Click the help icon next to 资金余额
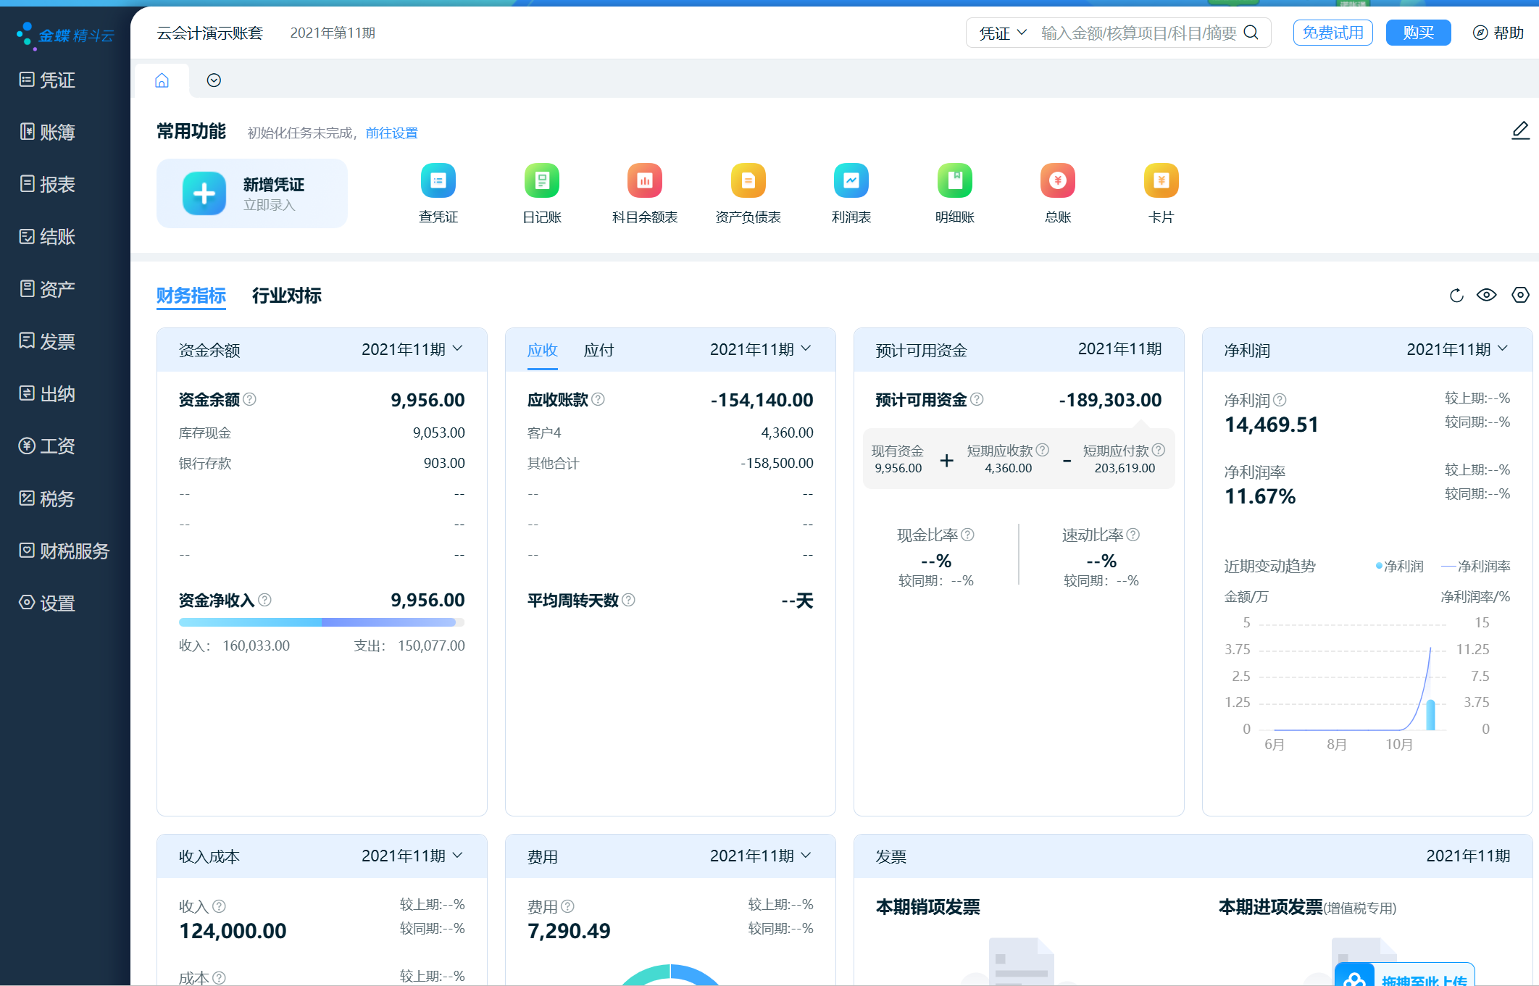 [x=249, y=399]
